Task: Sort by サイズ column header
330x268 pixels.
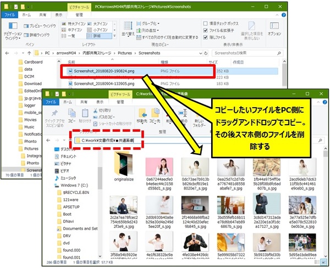Action: (x=213, y=62)
